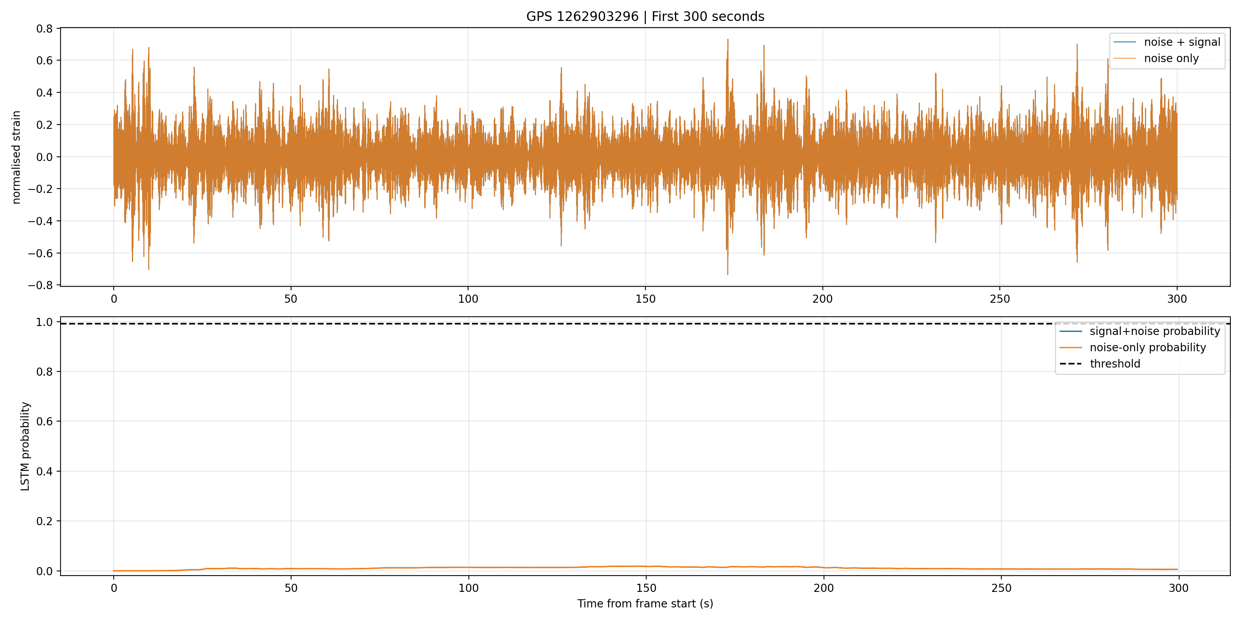Viewport: 1242px width, 621px height.
Task: Click the 'LSTM probability' y-axis label
Action: (25, 446)
